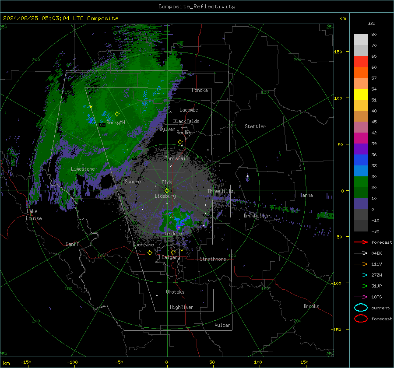Click the Didsbury city label

[x=165, y=196]
